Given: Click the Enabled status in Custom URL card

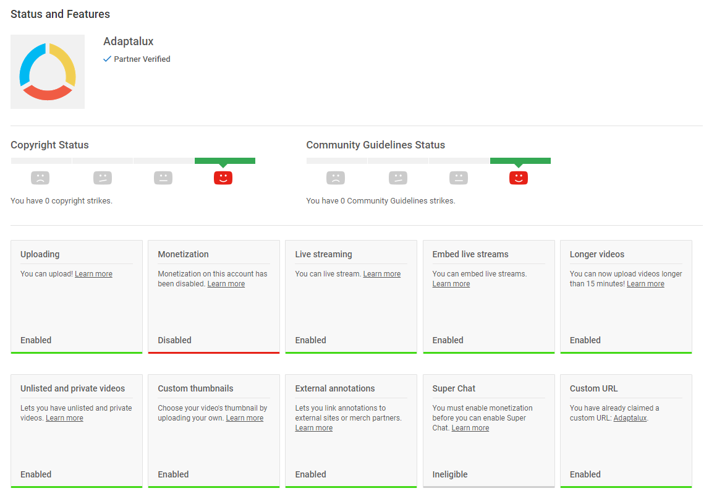Looking at the screenshot, I should pos(585,475).
